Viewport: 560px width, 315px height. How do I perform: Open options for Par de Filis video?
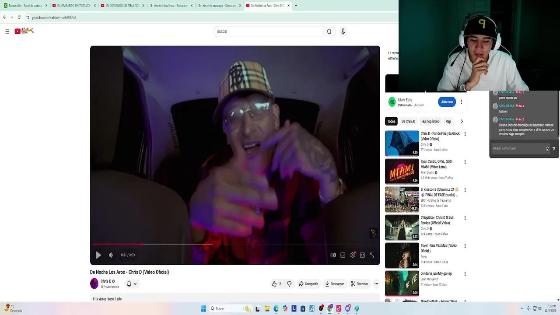(465, 134)
